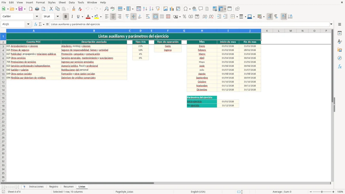Click the Print icon
The width and height of the screenshot is (345, 194).
coord(37,9)
